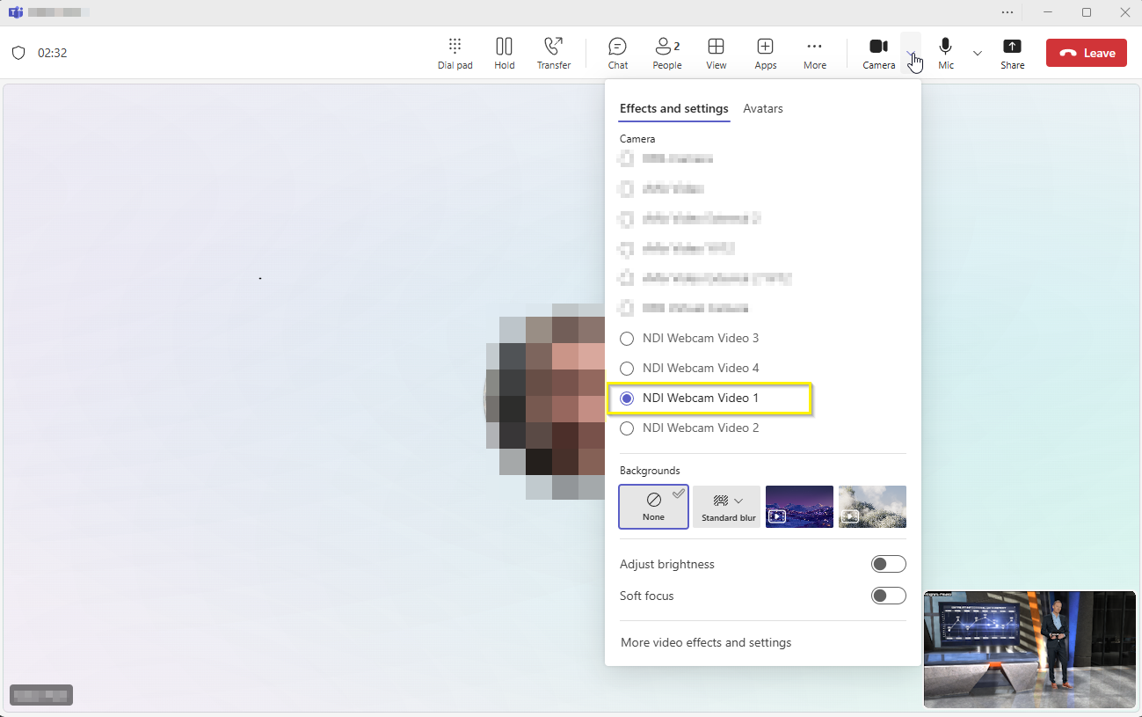Open the Dial pad
Screen dimensions: 1142x717
(455, 53)
